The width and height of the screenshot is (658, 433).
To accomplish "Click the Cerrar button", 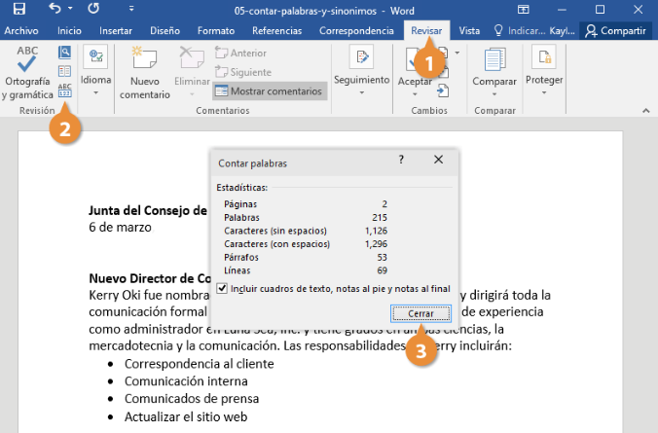I will coord(420,313).
